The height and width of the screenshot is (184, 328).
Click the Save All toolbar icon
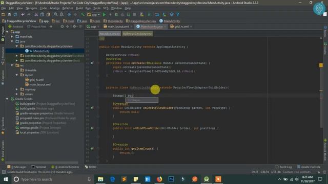click(x=9, y=14)
